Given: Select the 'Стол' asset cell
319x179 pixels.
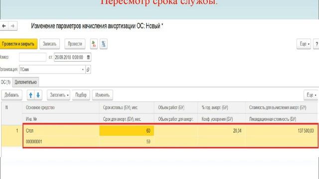Looking at the screenshot, I should (61, 131).
